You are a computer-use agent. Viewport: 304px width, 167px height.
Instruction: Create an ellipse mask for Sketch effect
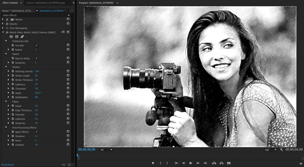11,37
